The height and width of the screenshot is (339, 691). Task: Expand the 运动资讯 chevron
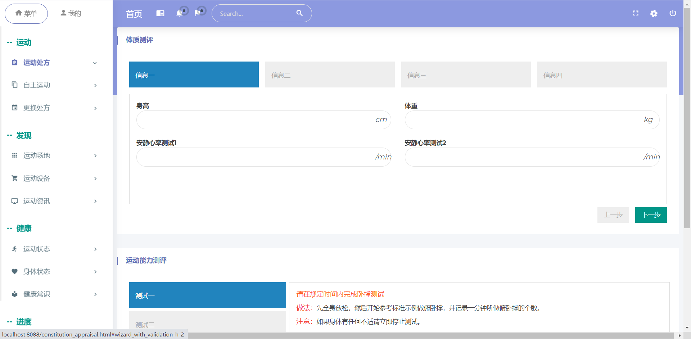(x=95, y=201)
